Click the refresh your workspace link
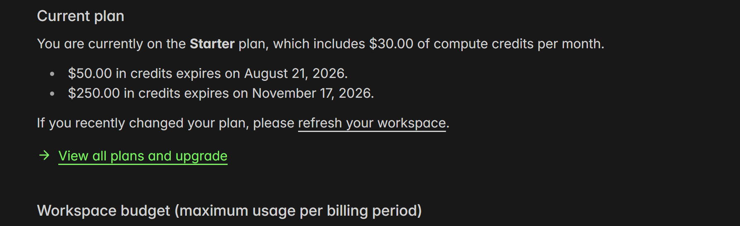Image resolution: width=740 pixels, height=226 pixels. [372, 123]
